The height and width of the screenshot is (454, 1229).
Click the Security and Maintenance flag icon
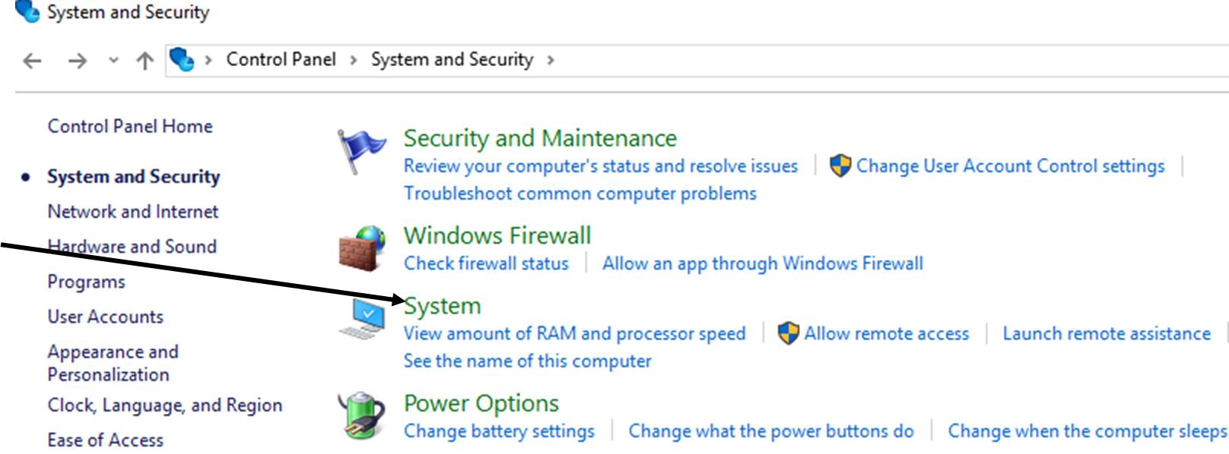[x=360, y=150]
